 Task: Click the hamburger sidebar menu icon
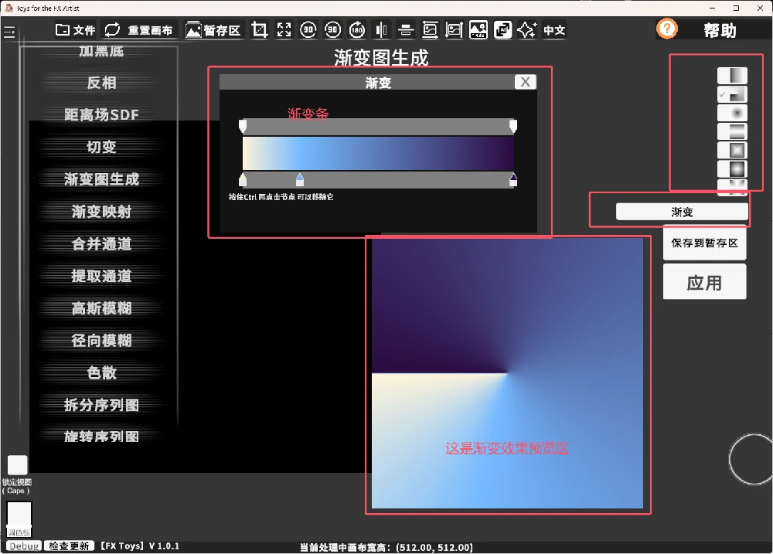[x=9, y=32]
